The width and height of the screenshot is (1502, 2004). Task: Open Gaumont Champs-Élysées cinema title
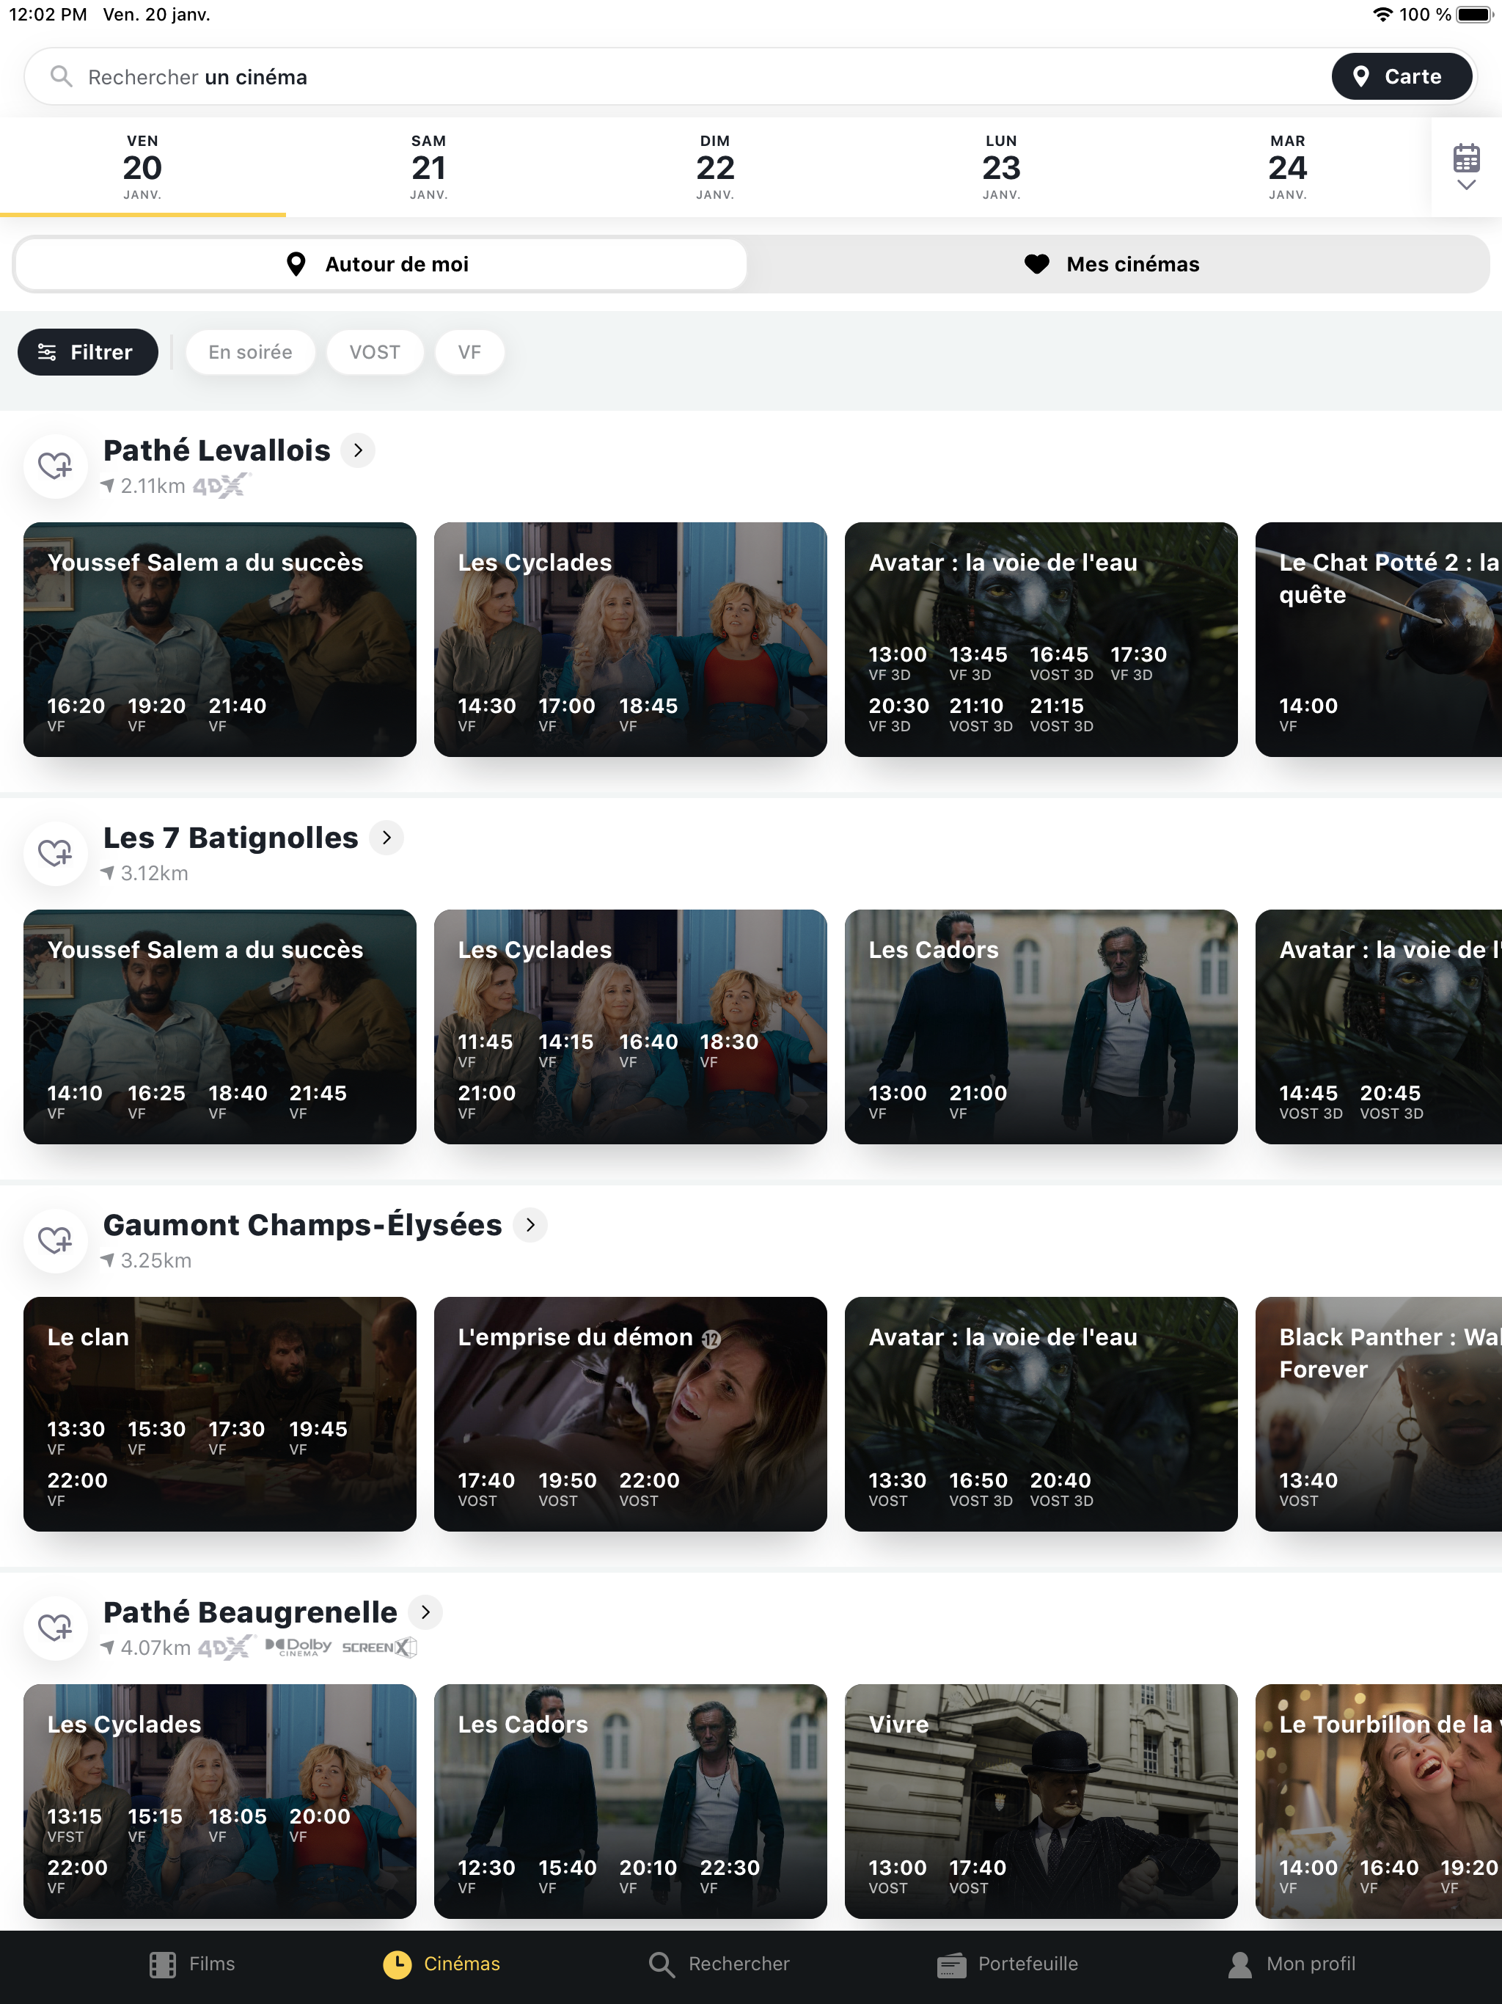303,1225
